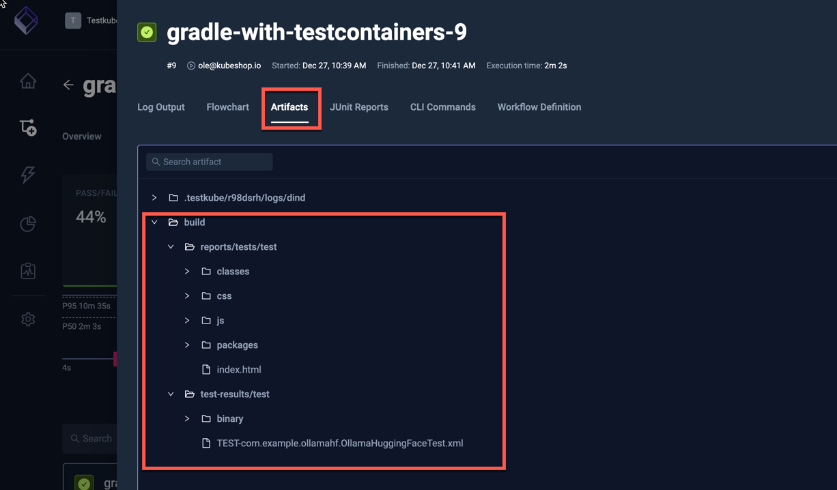Expand the classes folder
The height and width of the screenshot is (490, 837).
(x=187, y=271)
